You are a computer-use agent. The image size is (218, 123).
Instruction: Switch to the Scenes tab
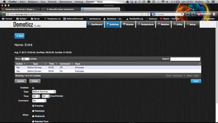[128, 24]
